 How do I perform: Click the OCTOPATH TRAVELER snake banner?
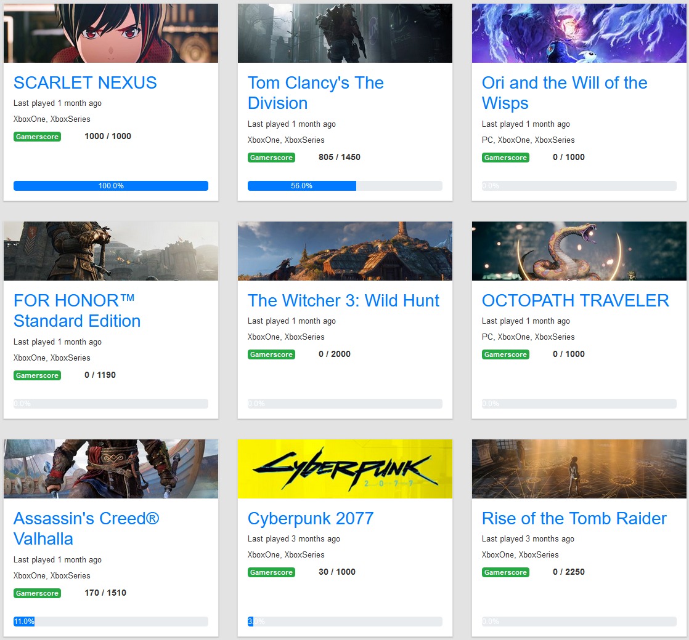point(579,251)
